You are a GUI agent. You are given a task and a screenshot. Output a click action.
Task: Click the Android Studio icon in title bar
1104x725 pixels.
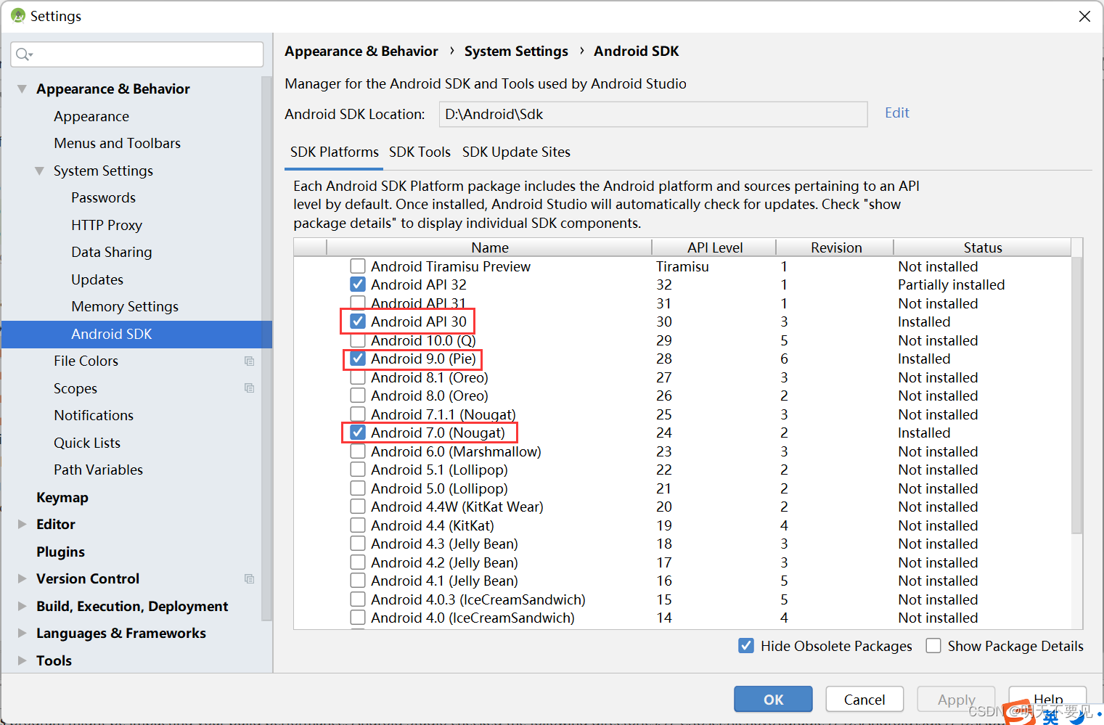tap(18, 15)
